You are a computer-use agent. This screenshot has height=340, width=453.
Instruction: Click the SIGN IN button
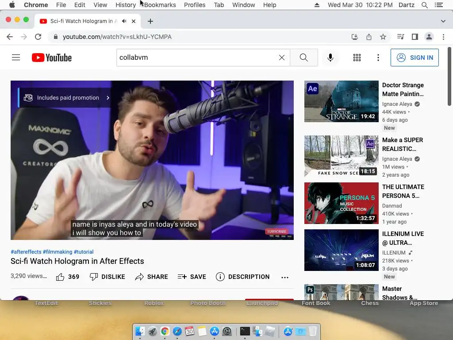(415, 58)
